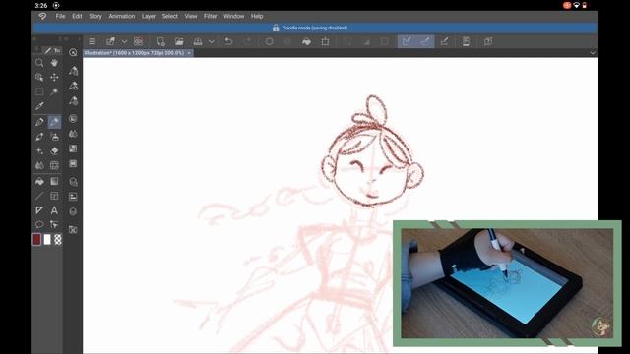The image size is (630, 354).
Task: Select the Correct line tool
Action: pos(54,224)
